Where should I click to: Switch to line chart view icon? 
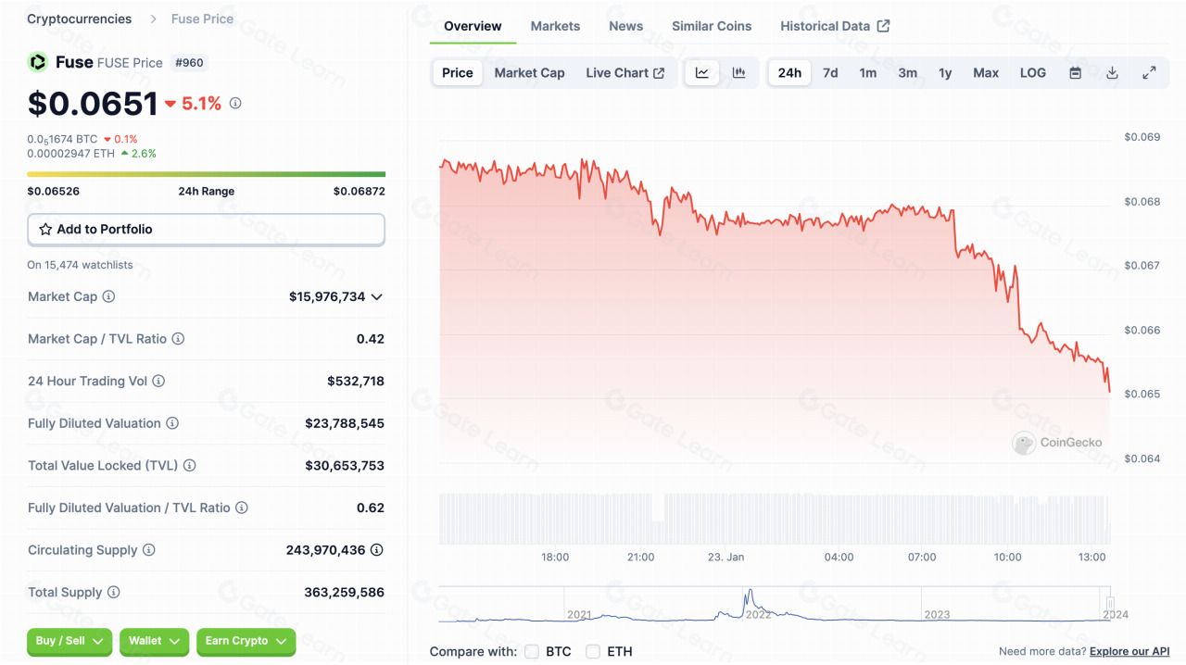(x=701, y=73)
